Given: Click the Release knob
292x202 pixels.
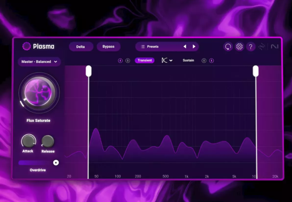Looking at the screenshot, I should click(48, 141).
